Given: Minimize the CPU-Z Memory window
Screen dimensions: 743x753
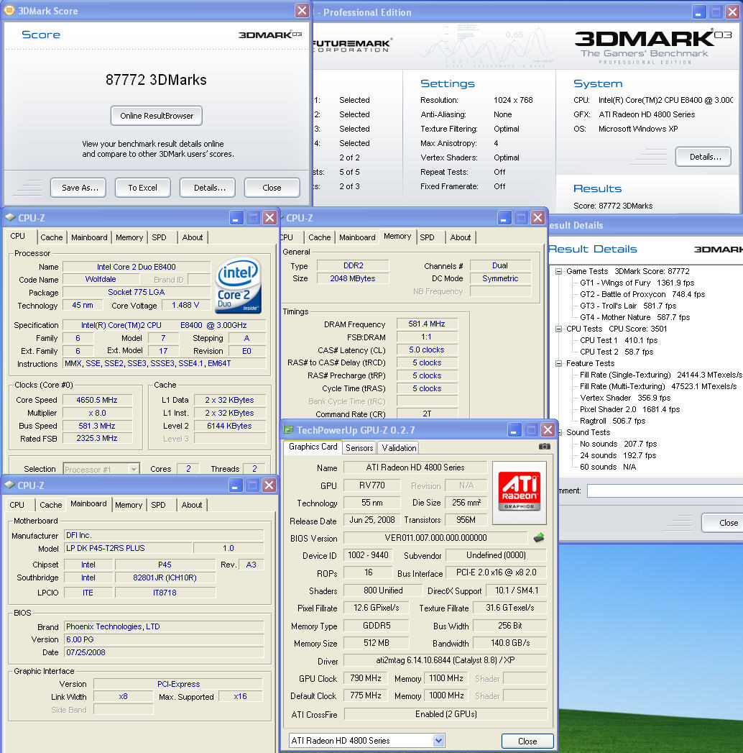Looking at the screenshot, I should [504, 217].
